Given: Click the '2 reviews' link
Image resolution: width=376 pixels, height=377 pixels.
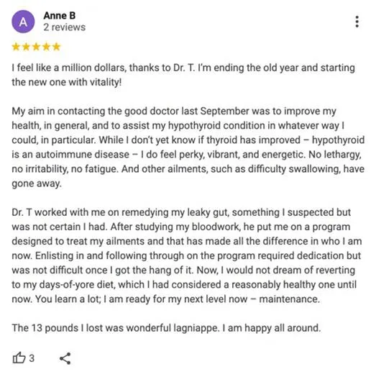Looking at the screenshot, I should 65,27.
